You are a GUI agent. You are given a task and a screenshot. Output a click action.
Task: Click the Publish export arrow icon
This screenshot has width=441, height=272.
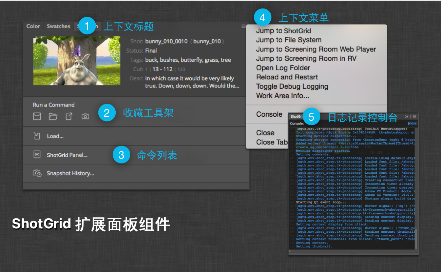pos(69,117)
